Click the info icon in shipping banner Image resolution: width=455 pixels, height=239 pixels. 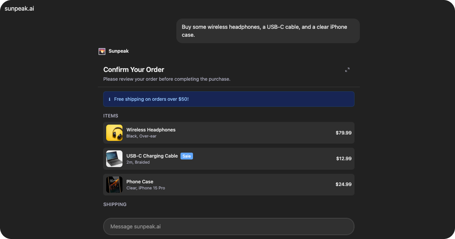(110, 99)
